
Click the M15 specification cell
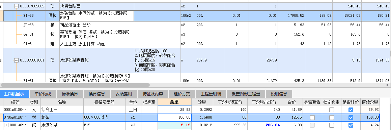tap(105, 125)
